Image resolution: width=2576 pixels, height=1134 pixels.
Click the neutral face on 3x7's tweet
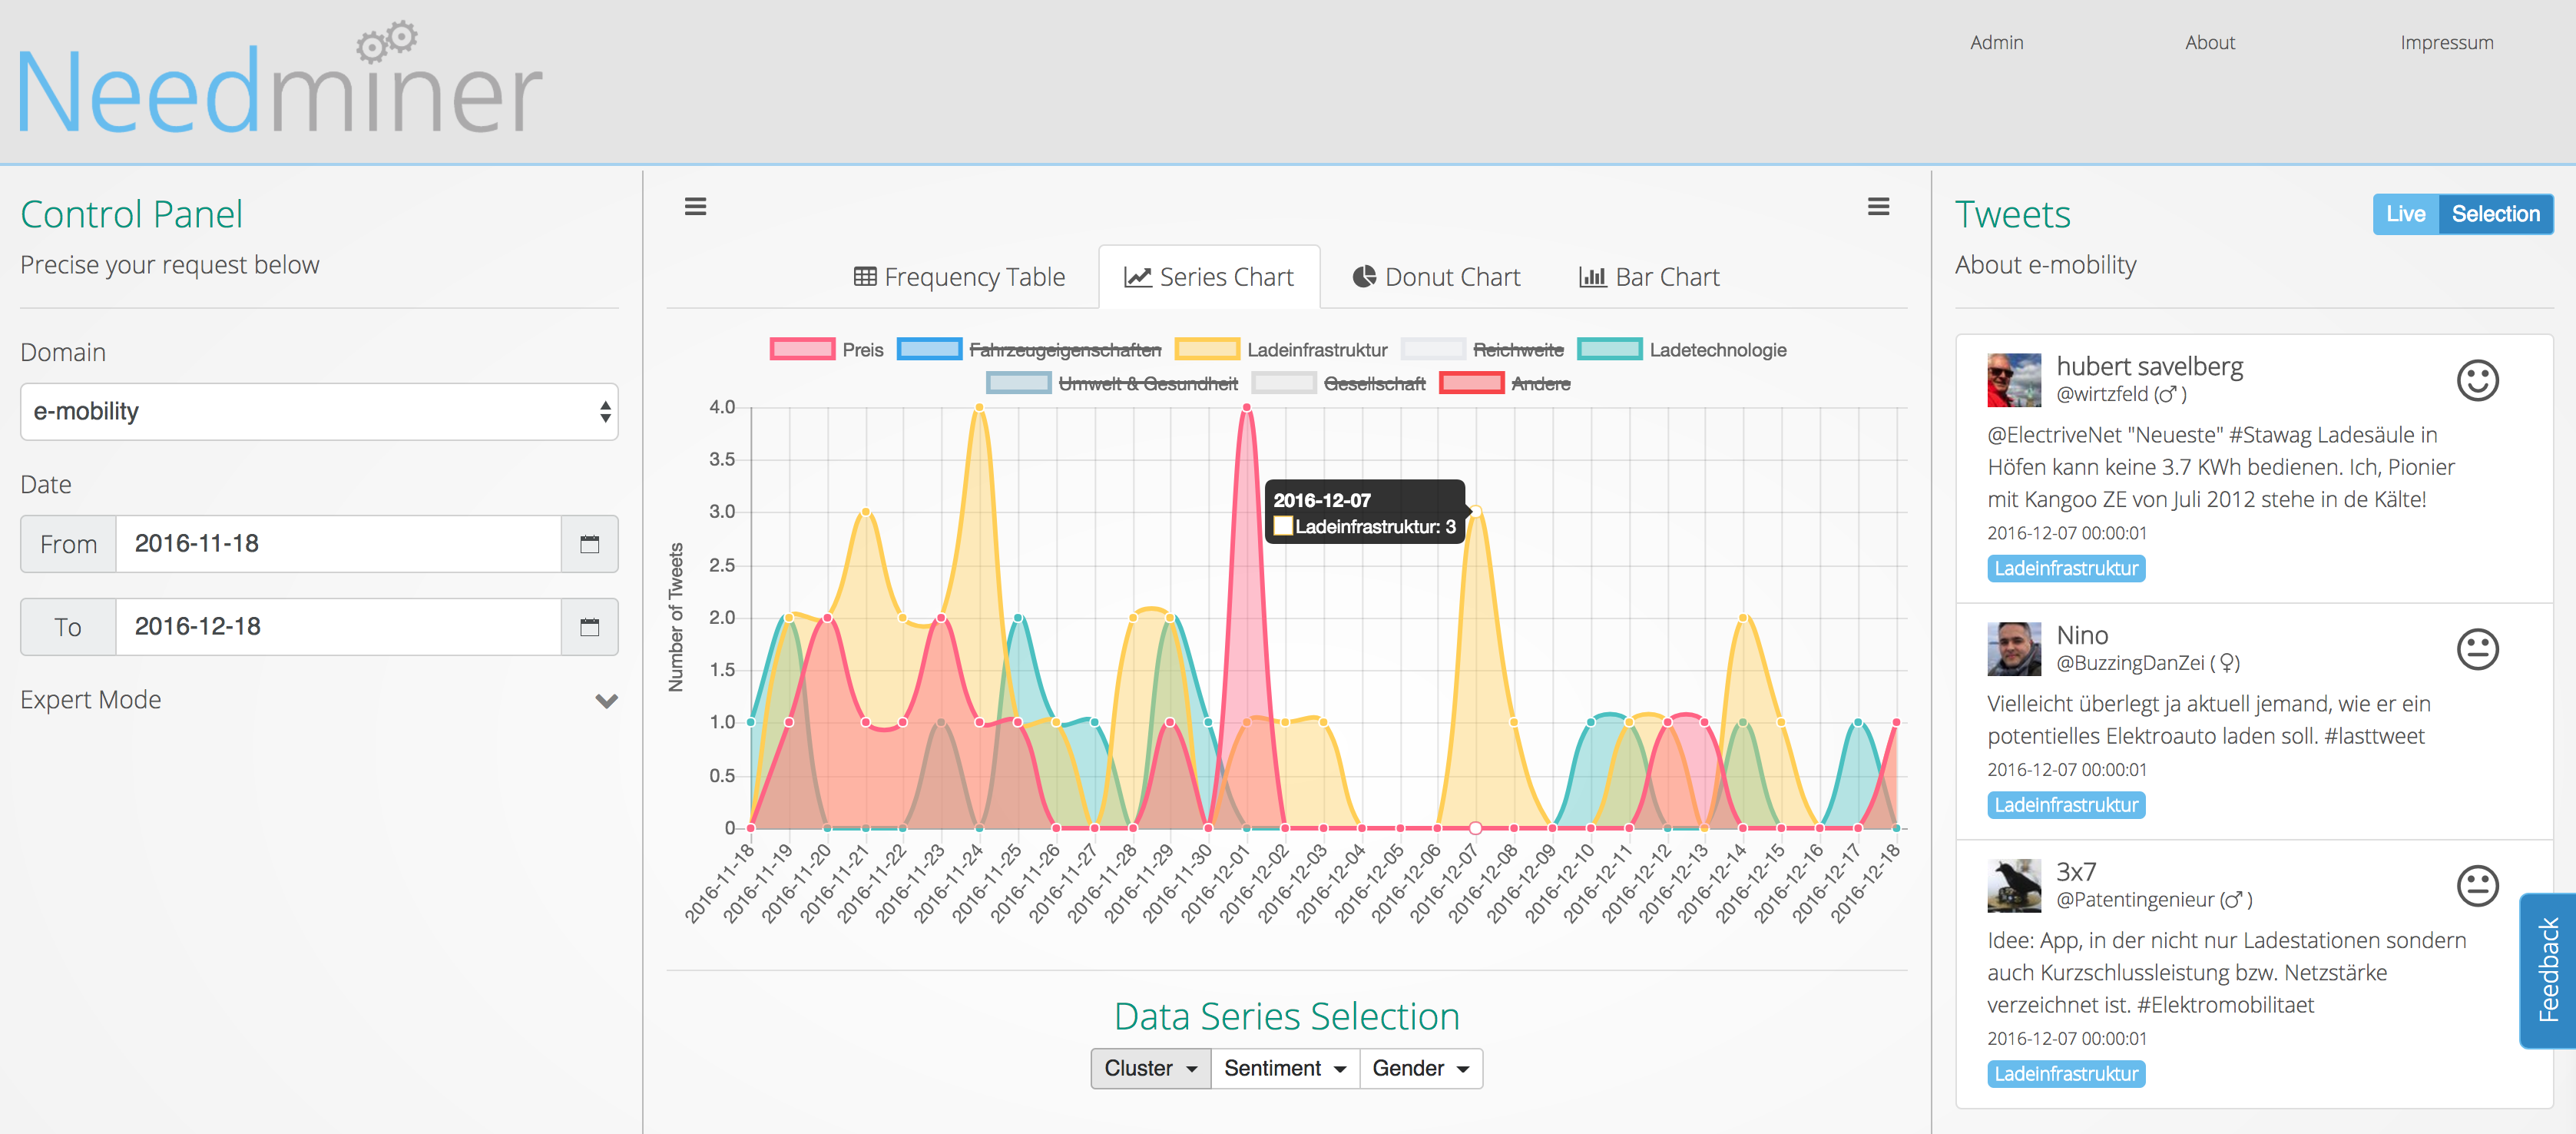[x=2477, y=885]
